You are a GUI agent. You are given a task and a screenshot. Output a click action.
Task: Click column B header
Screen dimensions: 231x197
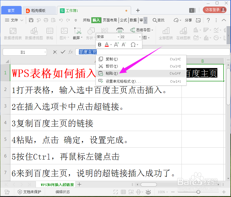click(x=203, y=61)
